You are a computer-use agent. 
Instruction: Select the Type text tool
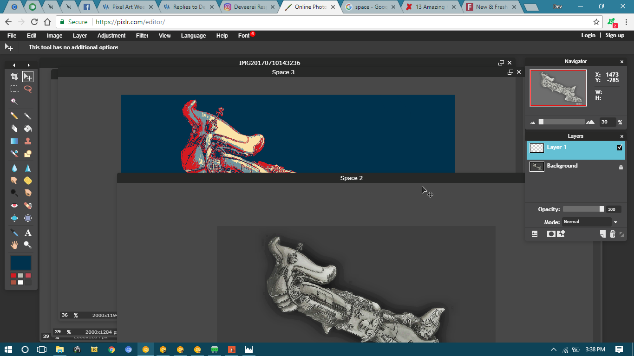point(28,233)
